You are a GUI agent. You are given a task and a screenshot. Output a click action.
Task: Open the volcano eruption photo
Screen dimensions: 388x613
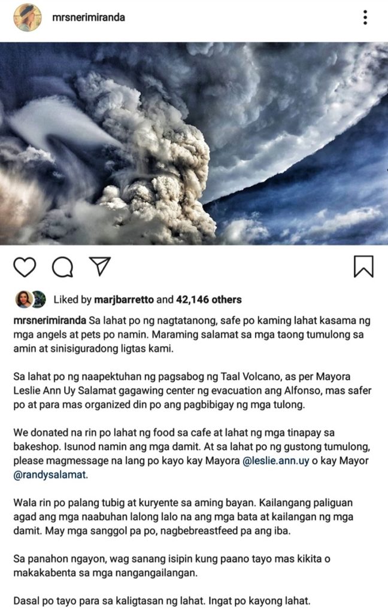tap(194, 143)
